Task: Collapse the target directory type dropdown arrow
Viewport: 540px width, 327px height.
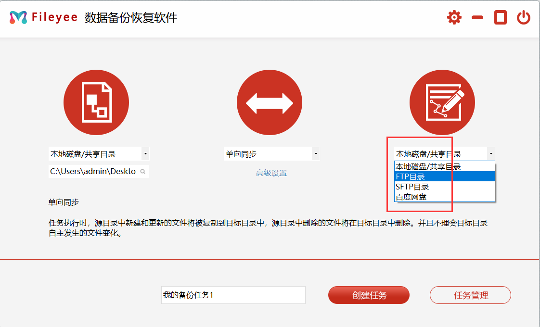Action: coord(490,154)
